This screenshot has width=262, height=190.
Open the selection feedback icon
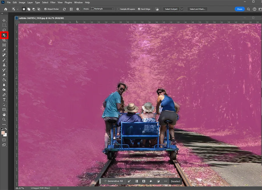157,9
